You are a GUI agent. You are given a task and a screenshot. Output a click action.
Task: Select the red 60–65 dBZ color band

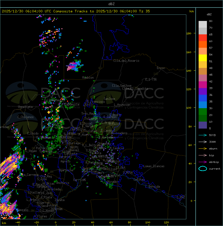[x=203, y=38]
